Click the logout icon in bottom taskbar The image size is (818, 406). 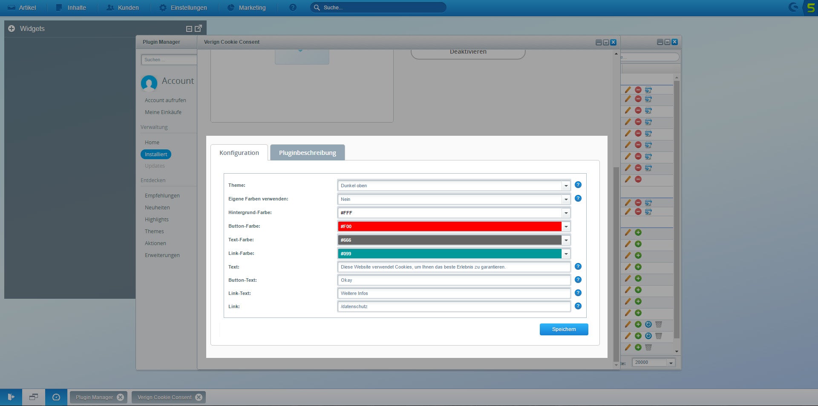point(11,397)
